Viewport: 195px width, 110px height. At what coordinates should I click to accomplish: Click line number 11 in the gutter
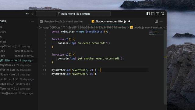coord(44,70)
